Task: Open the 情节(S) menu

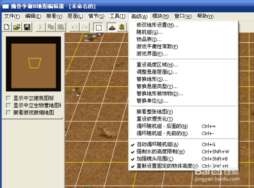Action: (x=97, y=16)
